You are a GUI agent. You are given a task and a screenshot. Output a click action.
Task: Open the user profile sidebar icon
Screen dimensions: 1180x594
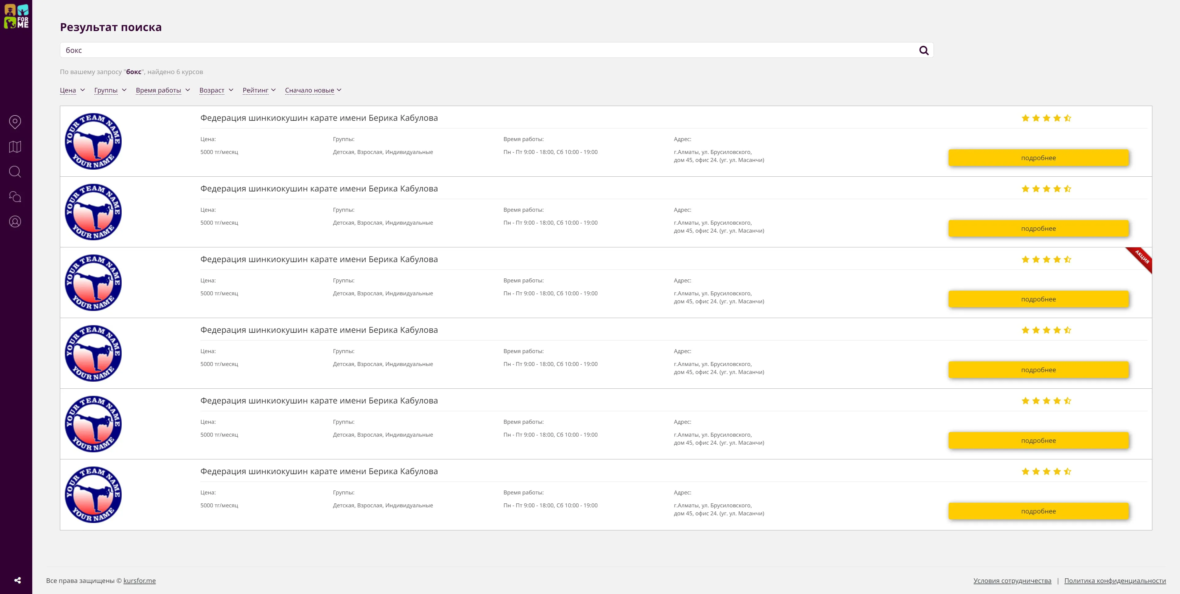[15, 222]
